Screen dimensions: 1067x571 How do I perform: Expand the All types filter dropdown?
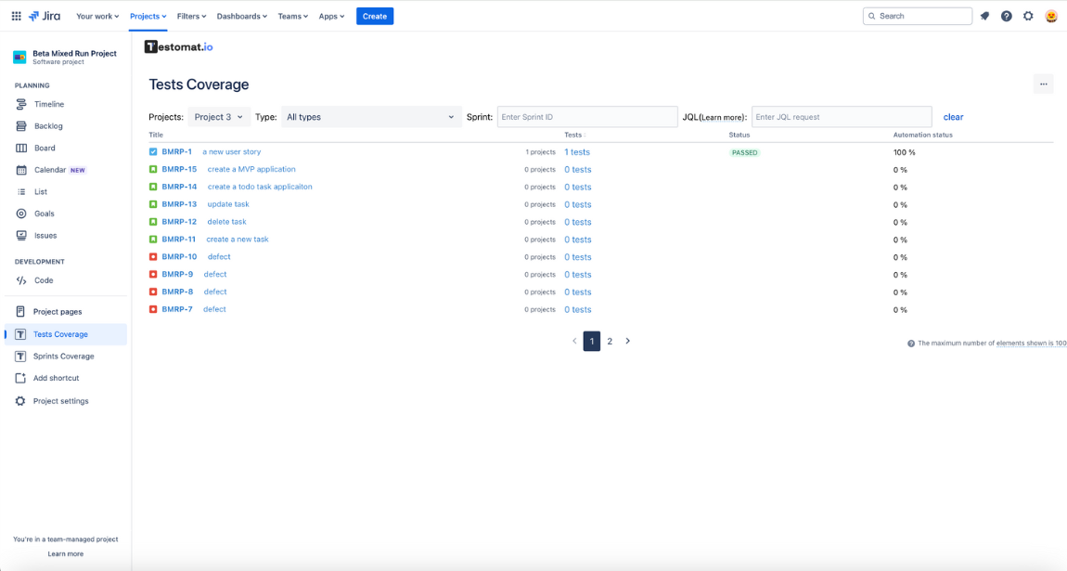(371, 116)
